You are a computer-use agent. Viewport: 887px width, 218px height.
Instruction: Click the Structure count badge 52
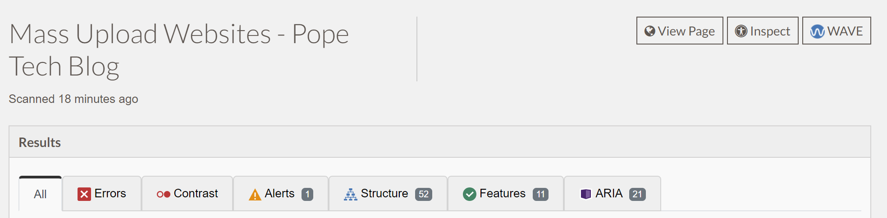click(x=424, y=194)
